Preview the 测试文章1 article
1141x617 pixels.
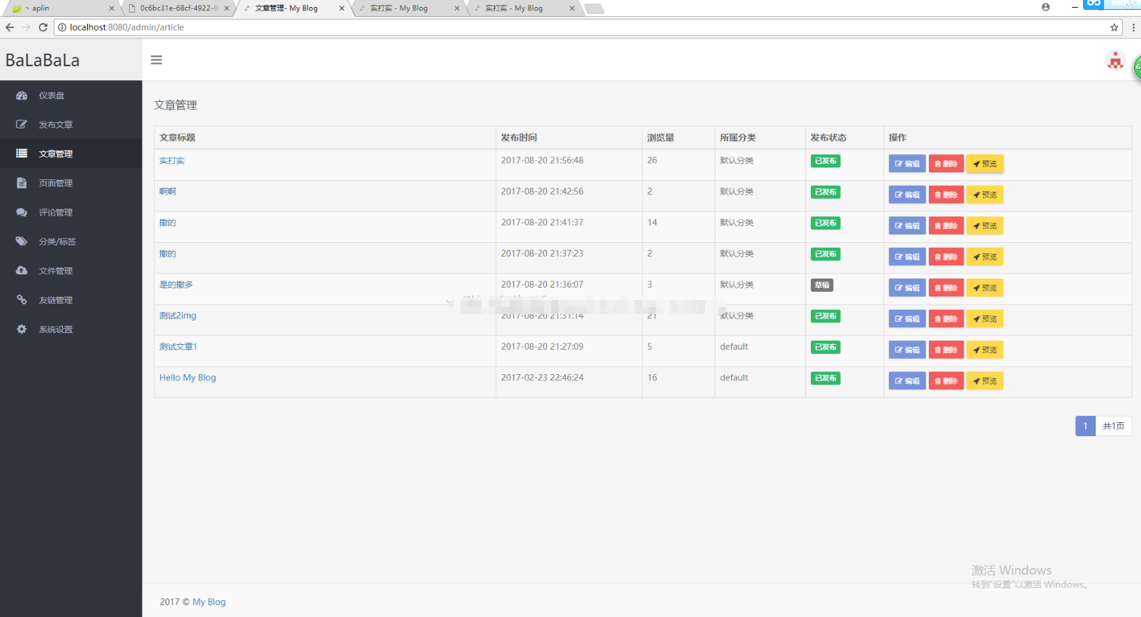click(985, 350)
